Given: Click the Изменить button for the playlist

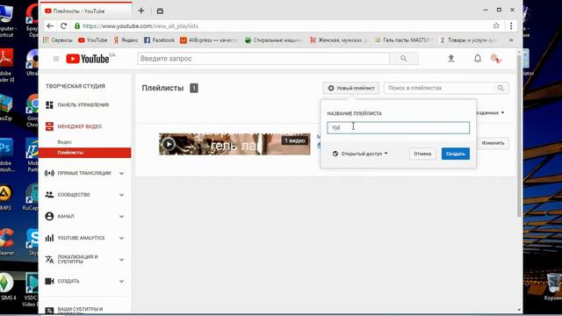Looking at the screenshot, I should tap(493, 143).
